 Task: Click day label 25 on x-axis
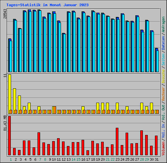click(x=127, y=159)
